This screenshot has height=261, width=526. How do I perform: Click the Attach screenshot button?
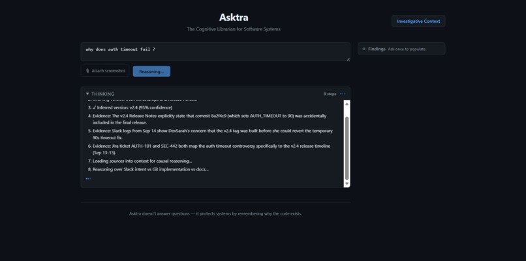pyautogui.click(x=105, y=71)
